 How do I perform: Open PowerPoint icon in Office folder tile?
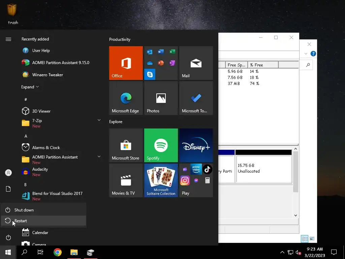tap(161, 63)
